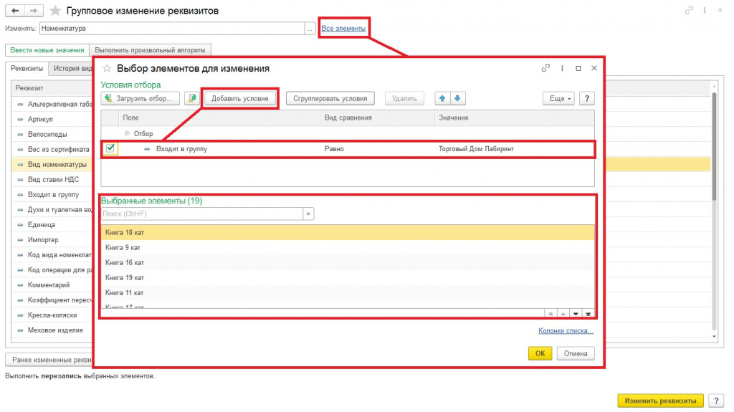
Task: Click the Вид сравнения column header
Action: [377, 118]
